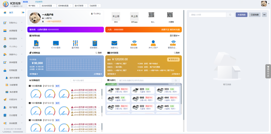Click the 消费机 search magnifier button

pos(176,80)
